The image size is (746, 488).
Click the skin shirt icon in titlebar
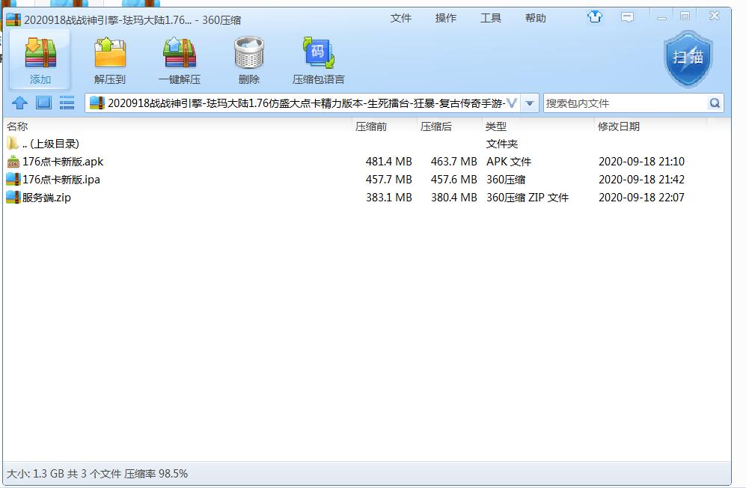click(x=595, y=17)
